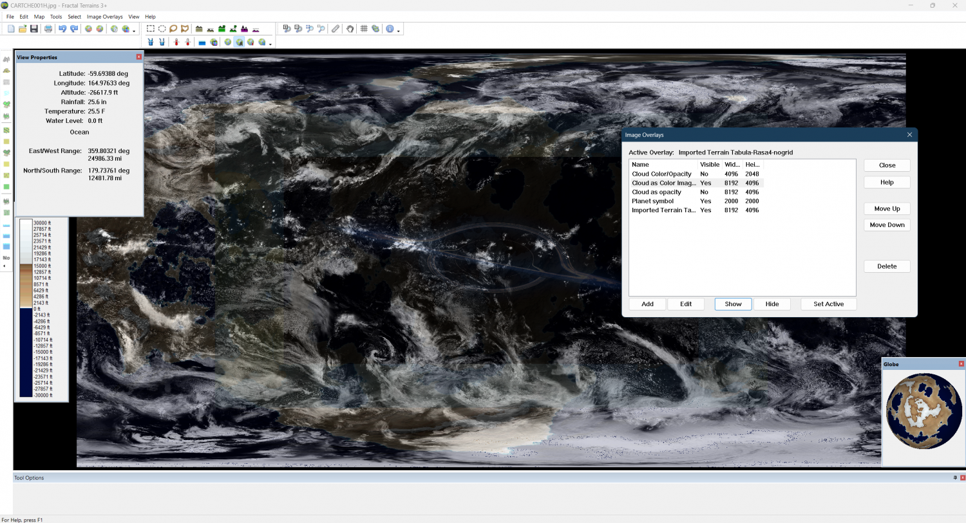
Task: Select the freehand lasso selection tool
Action: [173, 29]
